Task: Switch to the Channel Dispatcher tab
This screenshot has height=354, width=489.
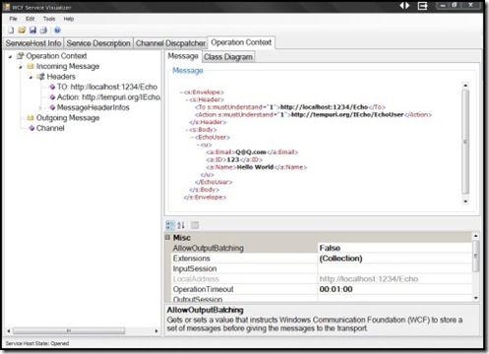Action: tap(170, 43)
